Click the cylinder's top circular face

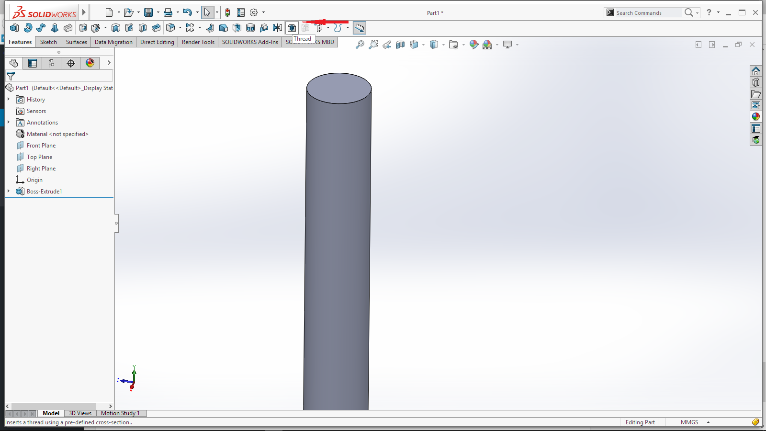coord(339,88)
